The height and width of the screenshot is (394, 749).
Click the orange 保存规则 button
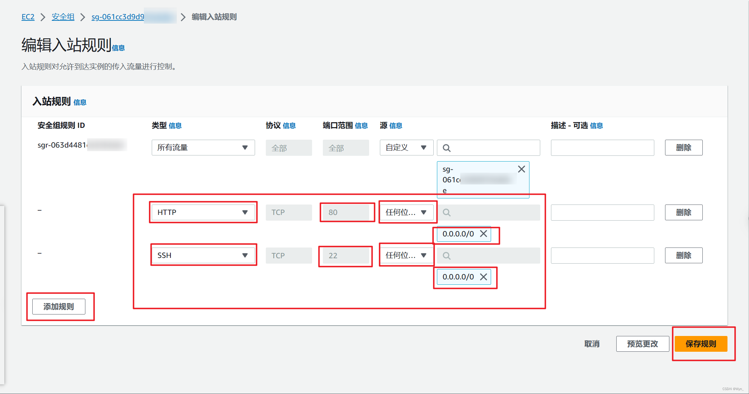click(701, 344)
